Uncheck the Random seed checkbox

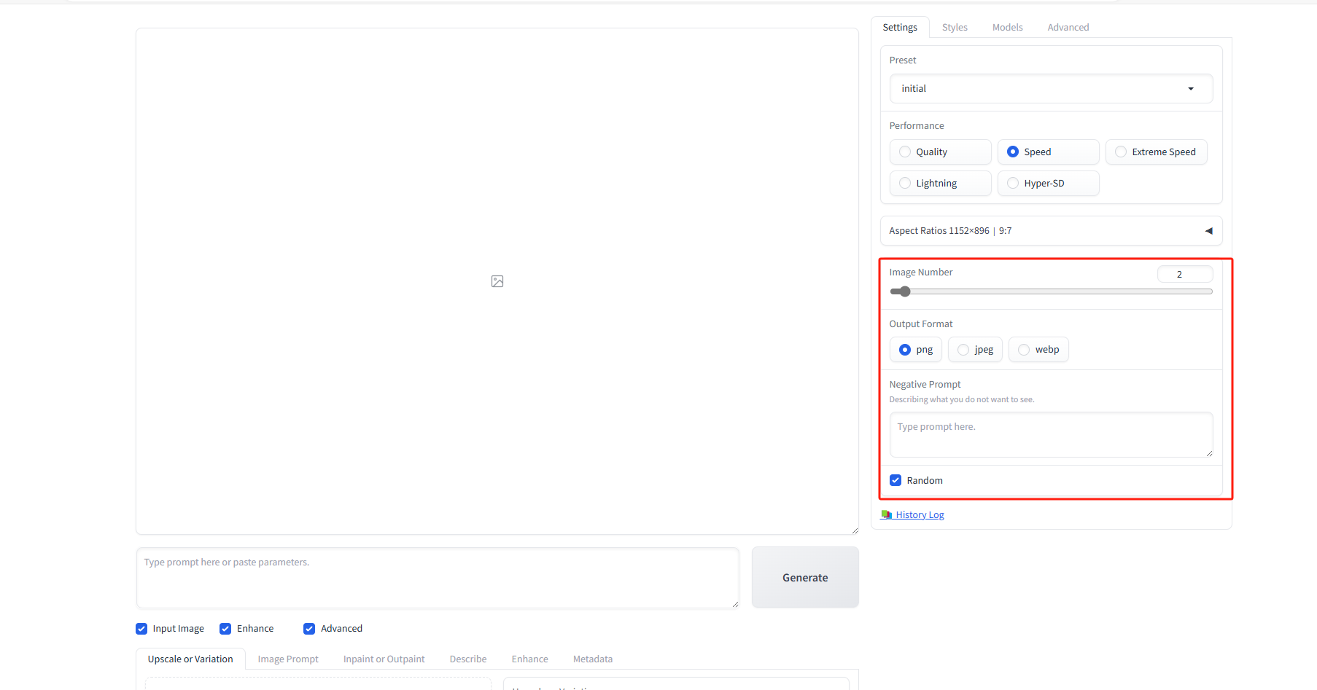(x=896, y=481)
